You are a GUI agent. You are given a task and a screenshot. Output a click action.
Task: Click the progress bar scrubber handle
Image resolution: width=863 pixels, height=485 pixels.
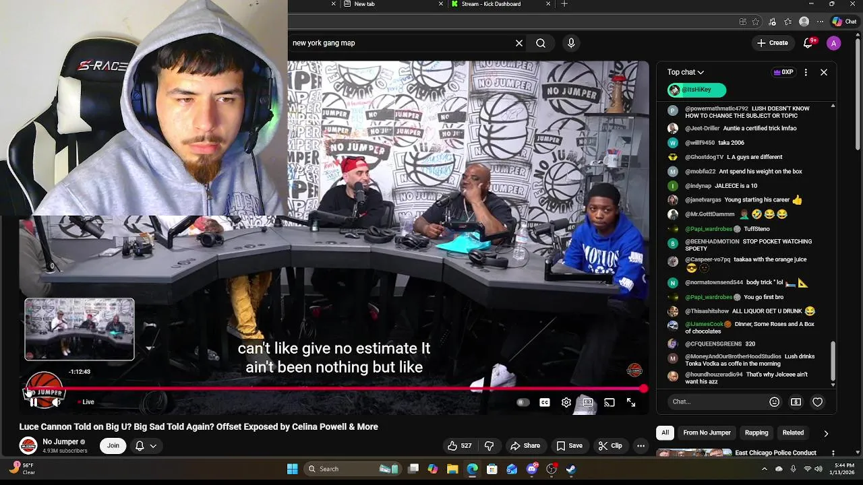click(x=644, y=389)
